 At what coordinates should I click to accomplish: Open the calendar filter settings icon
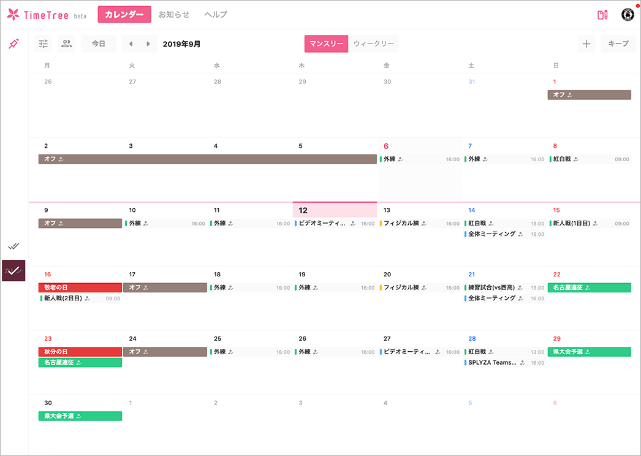coord(44,44)
